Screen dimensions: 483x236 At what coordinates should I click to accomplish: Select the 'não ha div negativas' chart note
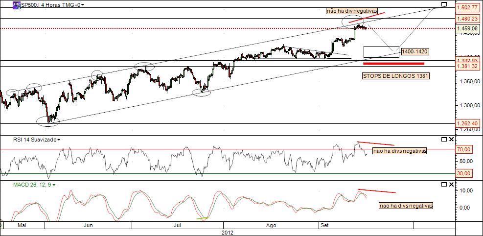tap(351, 11)
